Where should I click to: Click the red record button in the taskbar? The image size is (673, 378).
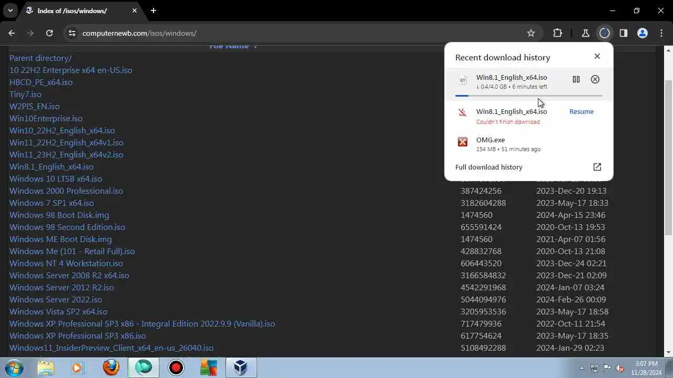point(176,368)
